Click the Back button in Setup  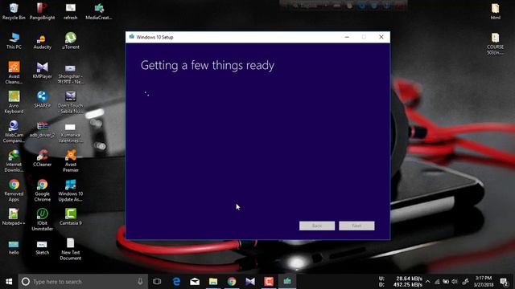(x=317, y=226)
